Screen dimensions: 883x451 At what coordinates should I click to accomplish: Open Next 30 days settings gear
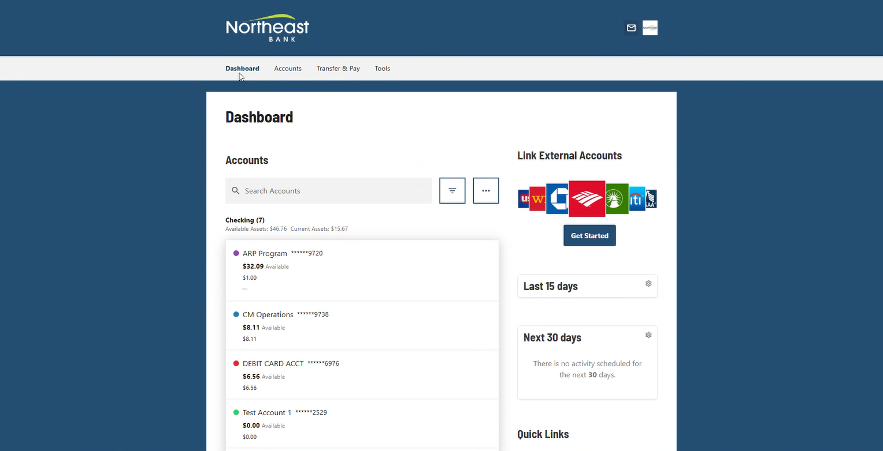648,335
